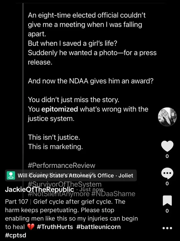
Task: Save the video with the bookmark icon
Action: 167,201
